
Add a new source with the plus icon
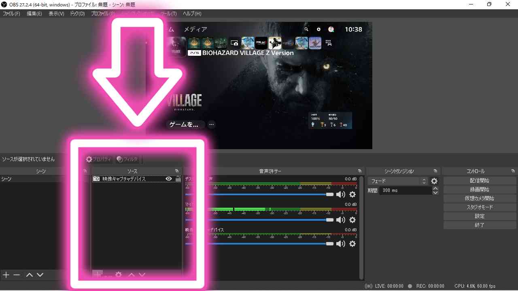point(98,275)
